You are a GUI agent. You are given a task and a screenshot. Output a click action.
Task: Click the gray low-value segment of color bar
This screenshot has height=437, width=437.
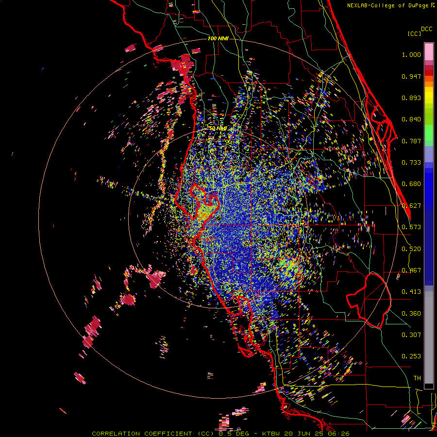429,337
